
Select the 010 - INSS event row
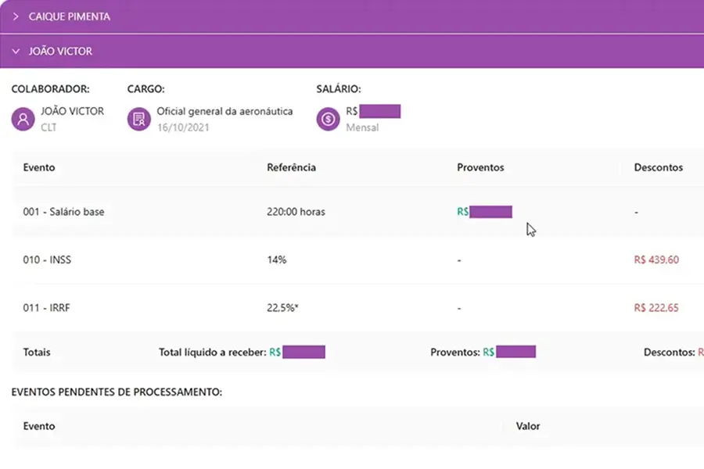[47, 260]
